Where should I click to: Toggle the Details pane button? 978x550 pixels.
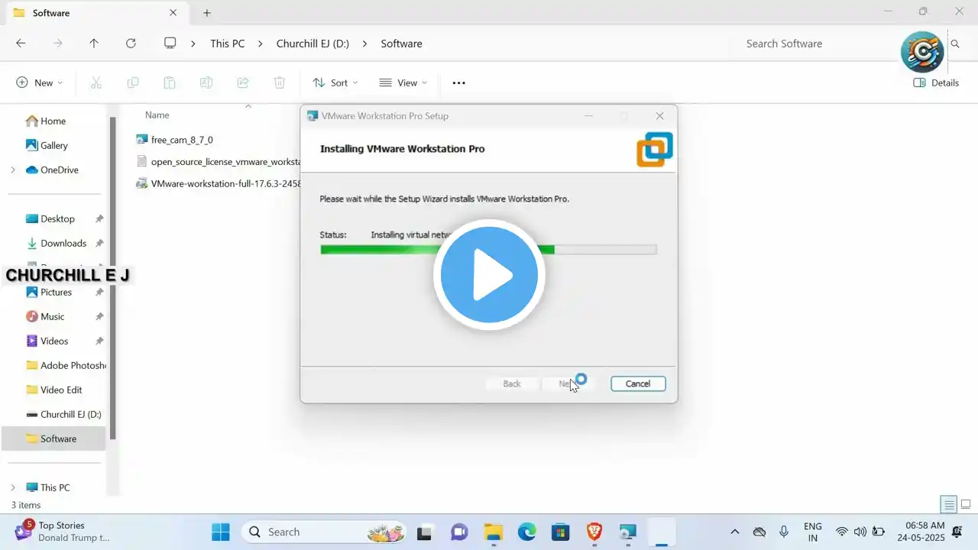pos(936,82)
